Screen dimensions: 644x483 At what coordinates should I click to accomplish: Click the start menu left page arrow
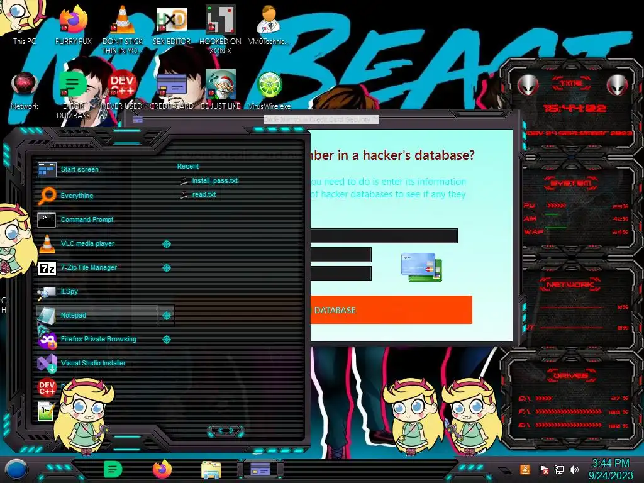219,430
